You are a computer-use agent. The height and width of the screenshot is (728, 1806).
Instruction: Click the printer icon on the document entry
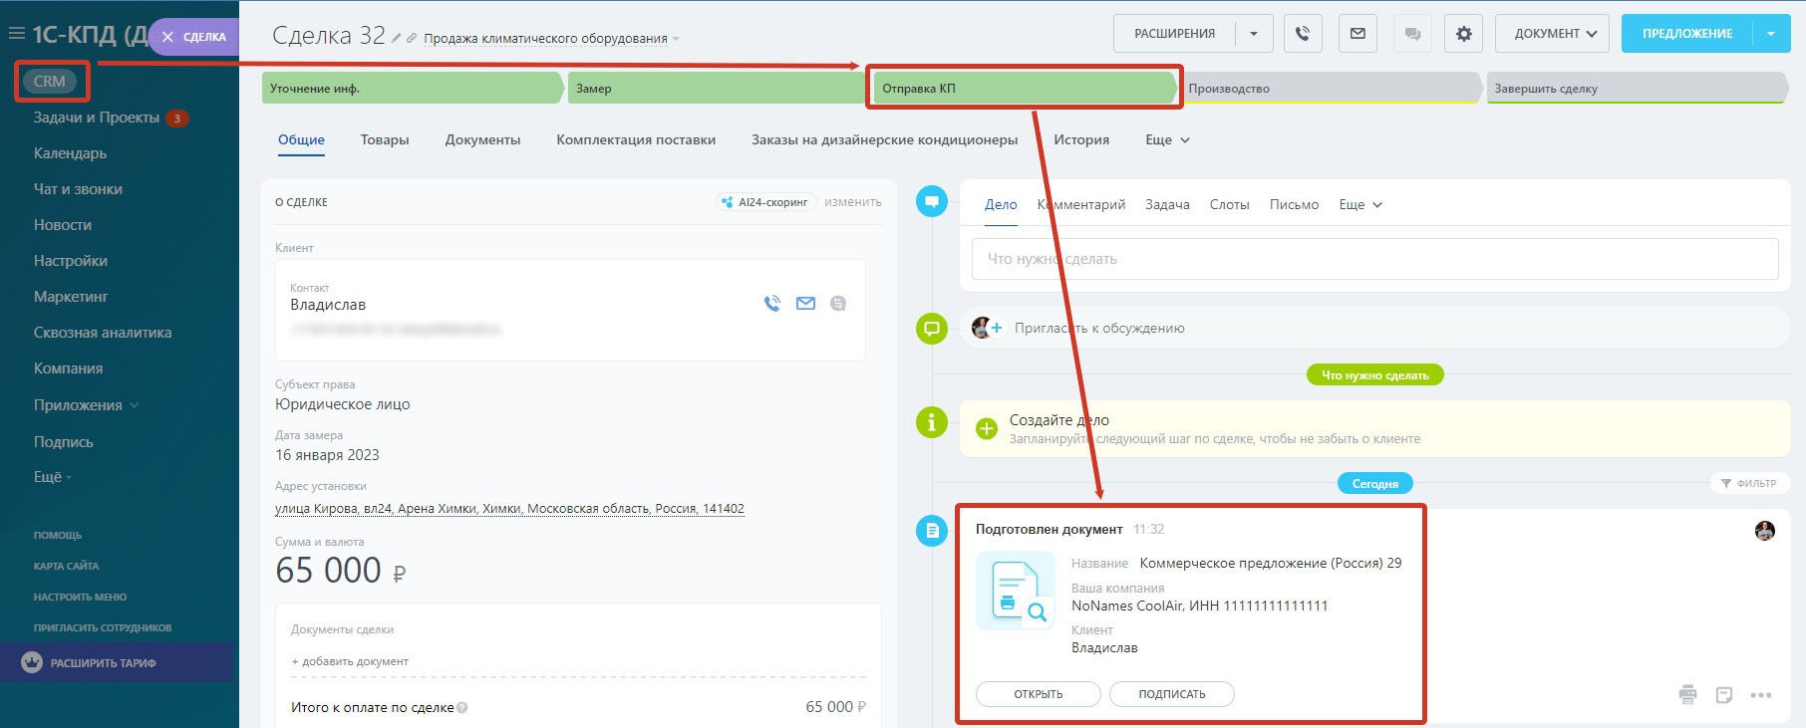pyautogui.click(x=1687, y=694)
